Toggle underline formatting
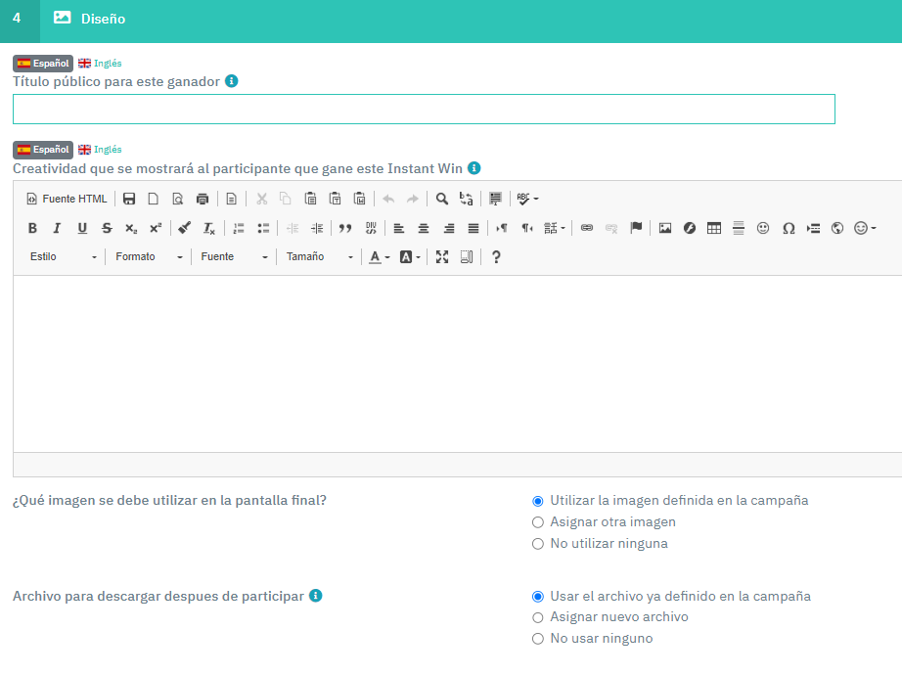Viewport: 902px width, 675px height. [x=82, y=229]
